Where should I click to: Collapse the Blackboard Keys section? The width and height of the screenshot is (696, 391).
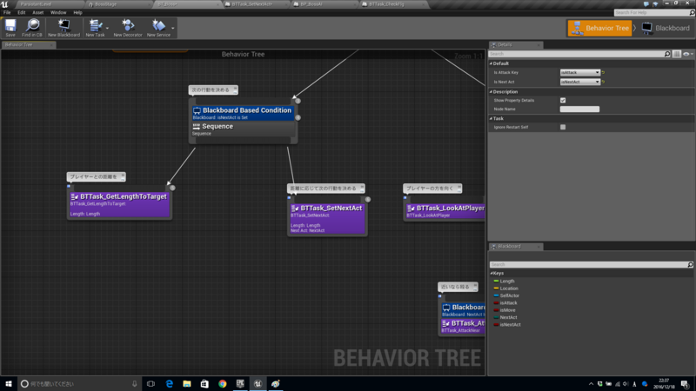click(x=492, y=273)
